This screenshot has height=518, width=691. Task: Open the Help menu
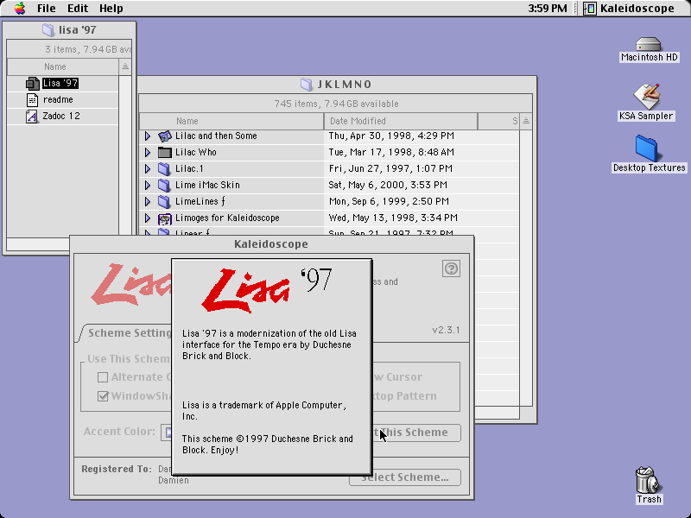111,9
